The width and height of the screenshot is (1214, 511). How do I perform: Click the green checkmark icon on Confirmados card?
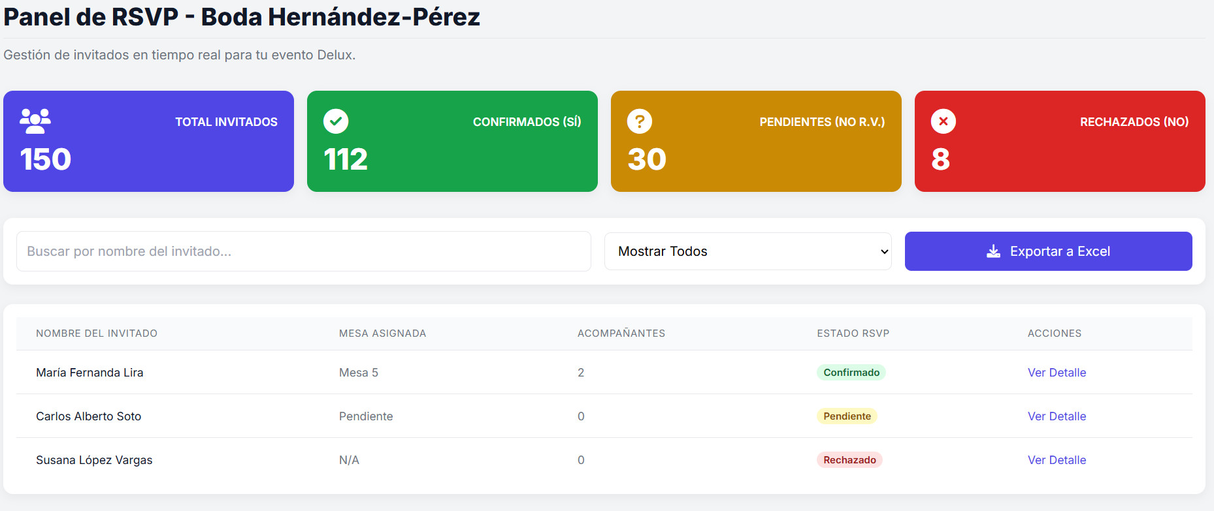(x=336, y=121)
